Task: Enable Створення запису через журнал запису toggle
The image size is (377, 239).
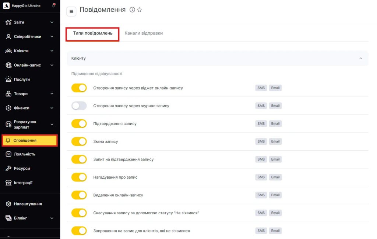Action: 79,106
